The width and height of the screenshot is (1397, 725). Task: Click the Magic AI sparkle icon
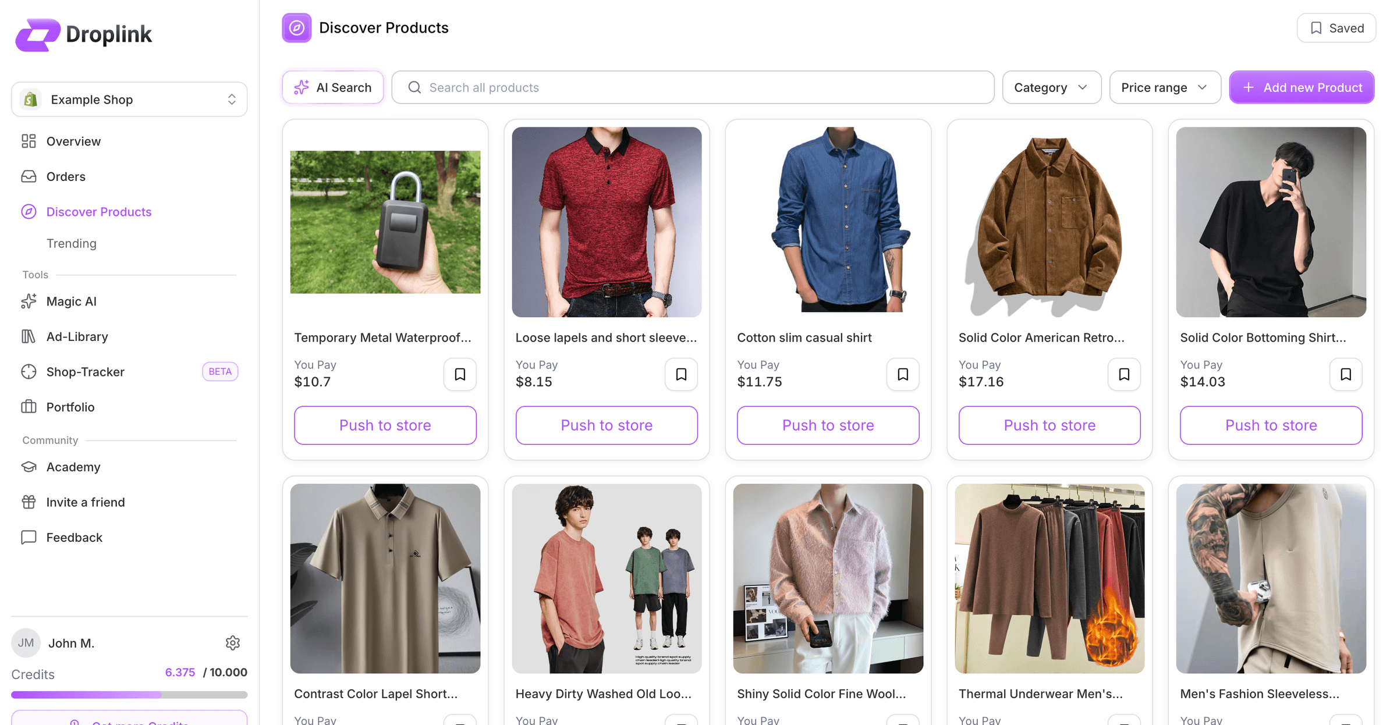point(29,301)
